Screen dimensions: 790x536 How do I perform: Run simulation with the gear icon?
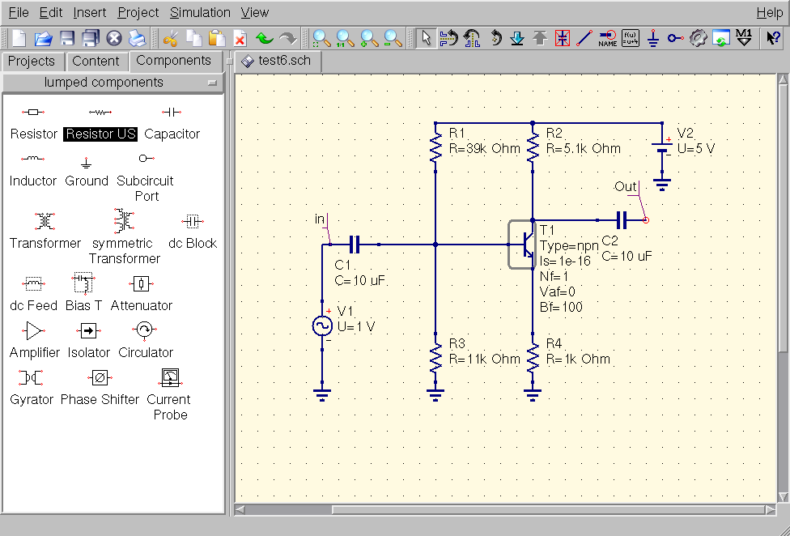699,38
